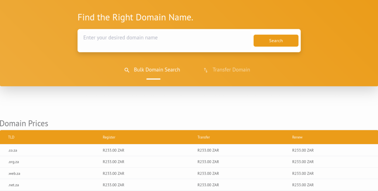This screenshot has height=191, width=378.
Task: Select the .co.za TLD row
Action: [189, 150]
